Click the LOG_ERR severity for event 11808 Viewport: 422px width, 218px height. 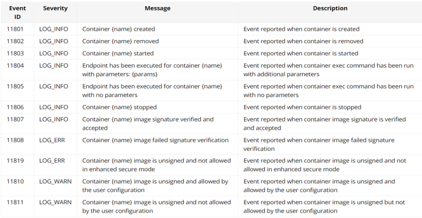[x=52, y=140]
